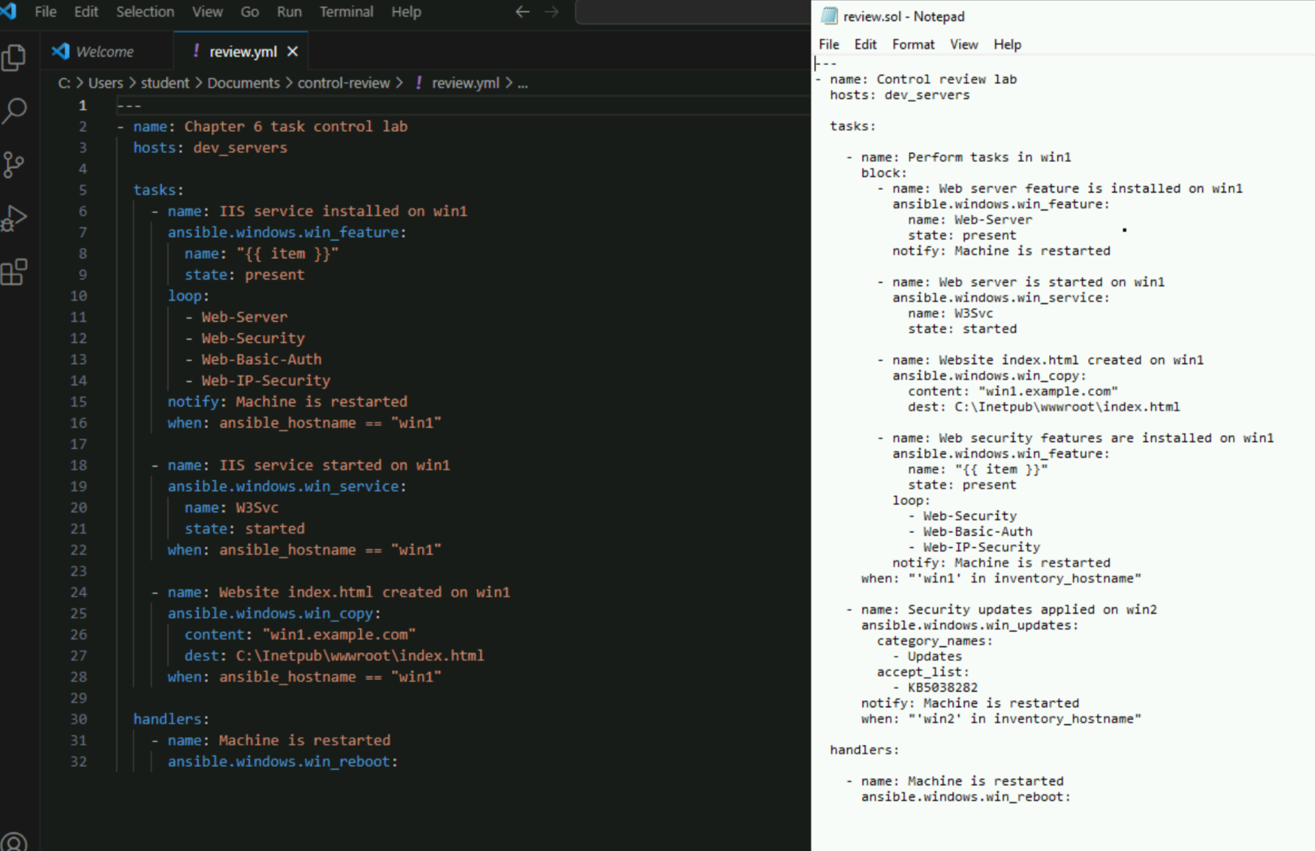The width and height of the screenshot is (1315, 851).
Task: Open the Selection menu
Action: click(145, 12)
